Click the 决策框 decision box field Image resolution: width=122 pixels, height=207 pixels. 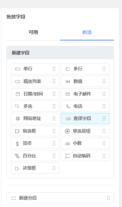pos(35,168)
